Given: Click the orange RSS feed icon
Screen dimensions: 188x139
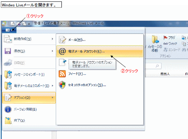Looking at the screenshot, I should [62, 74].
